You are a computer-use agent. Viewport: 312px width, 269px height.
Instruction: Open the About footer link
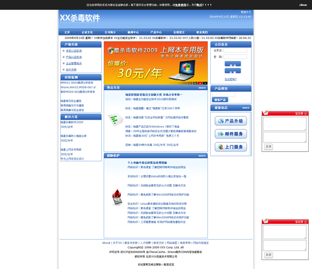(106, 243)
